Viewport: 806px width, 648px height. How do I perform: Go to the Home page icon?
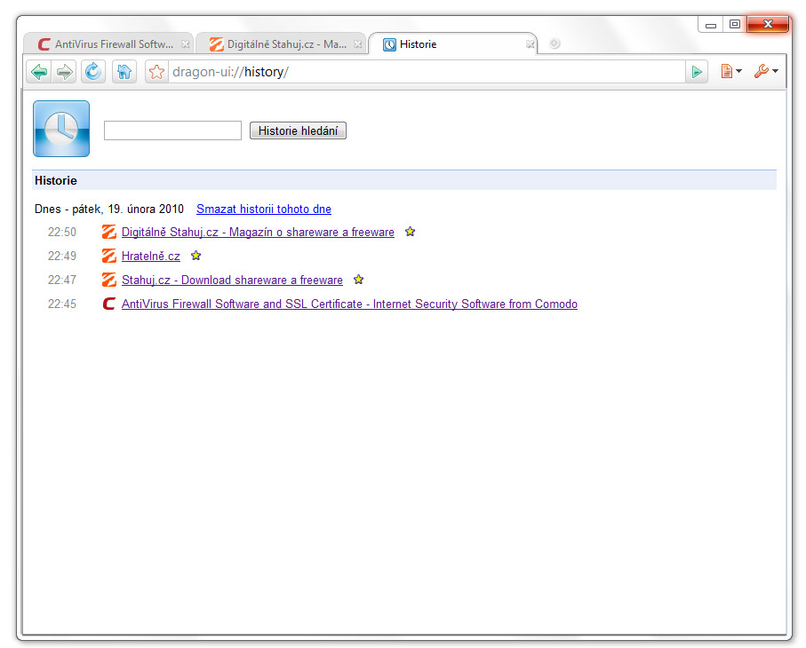[x=124, y=72]
